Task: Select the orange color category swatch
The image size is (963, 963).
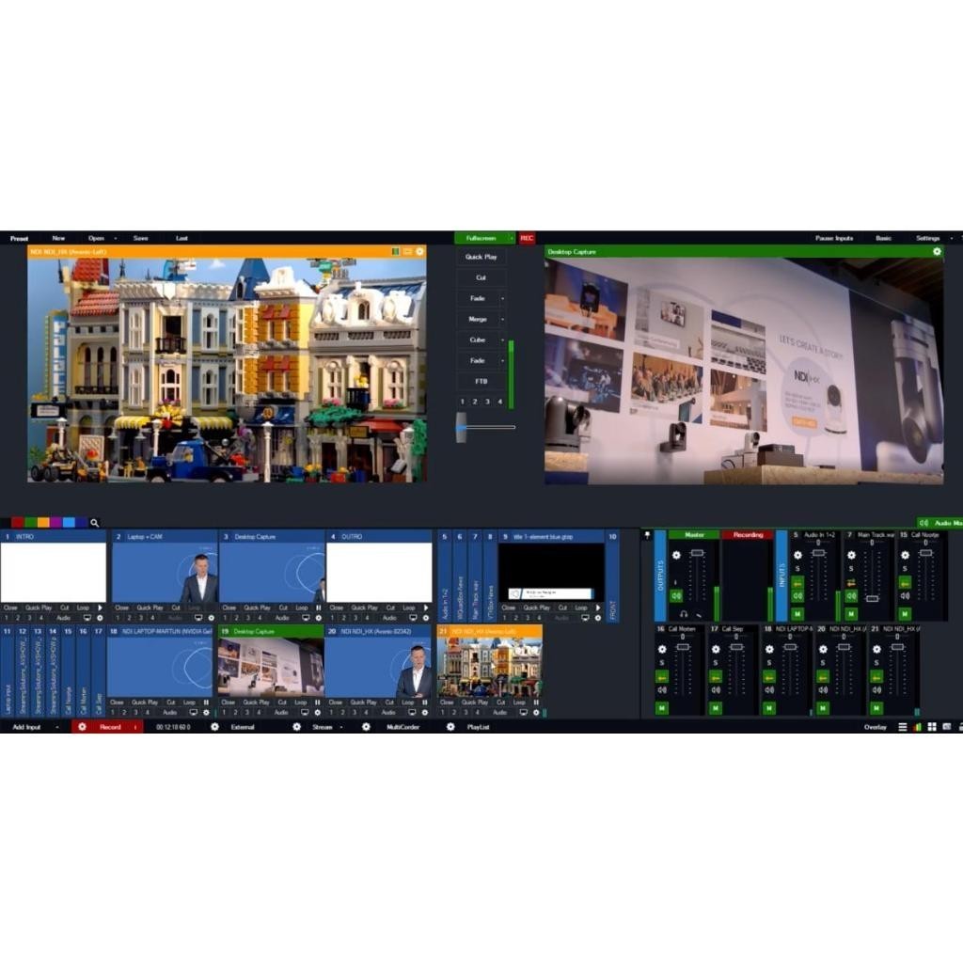Action: pos(43,523)
